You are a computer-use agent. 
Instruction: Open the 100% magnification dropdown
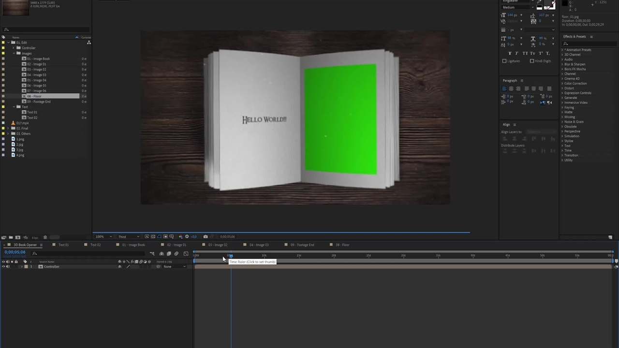[x=103, y=237]
